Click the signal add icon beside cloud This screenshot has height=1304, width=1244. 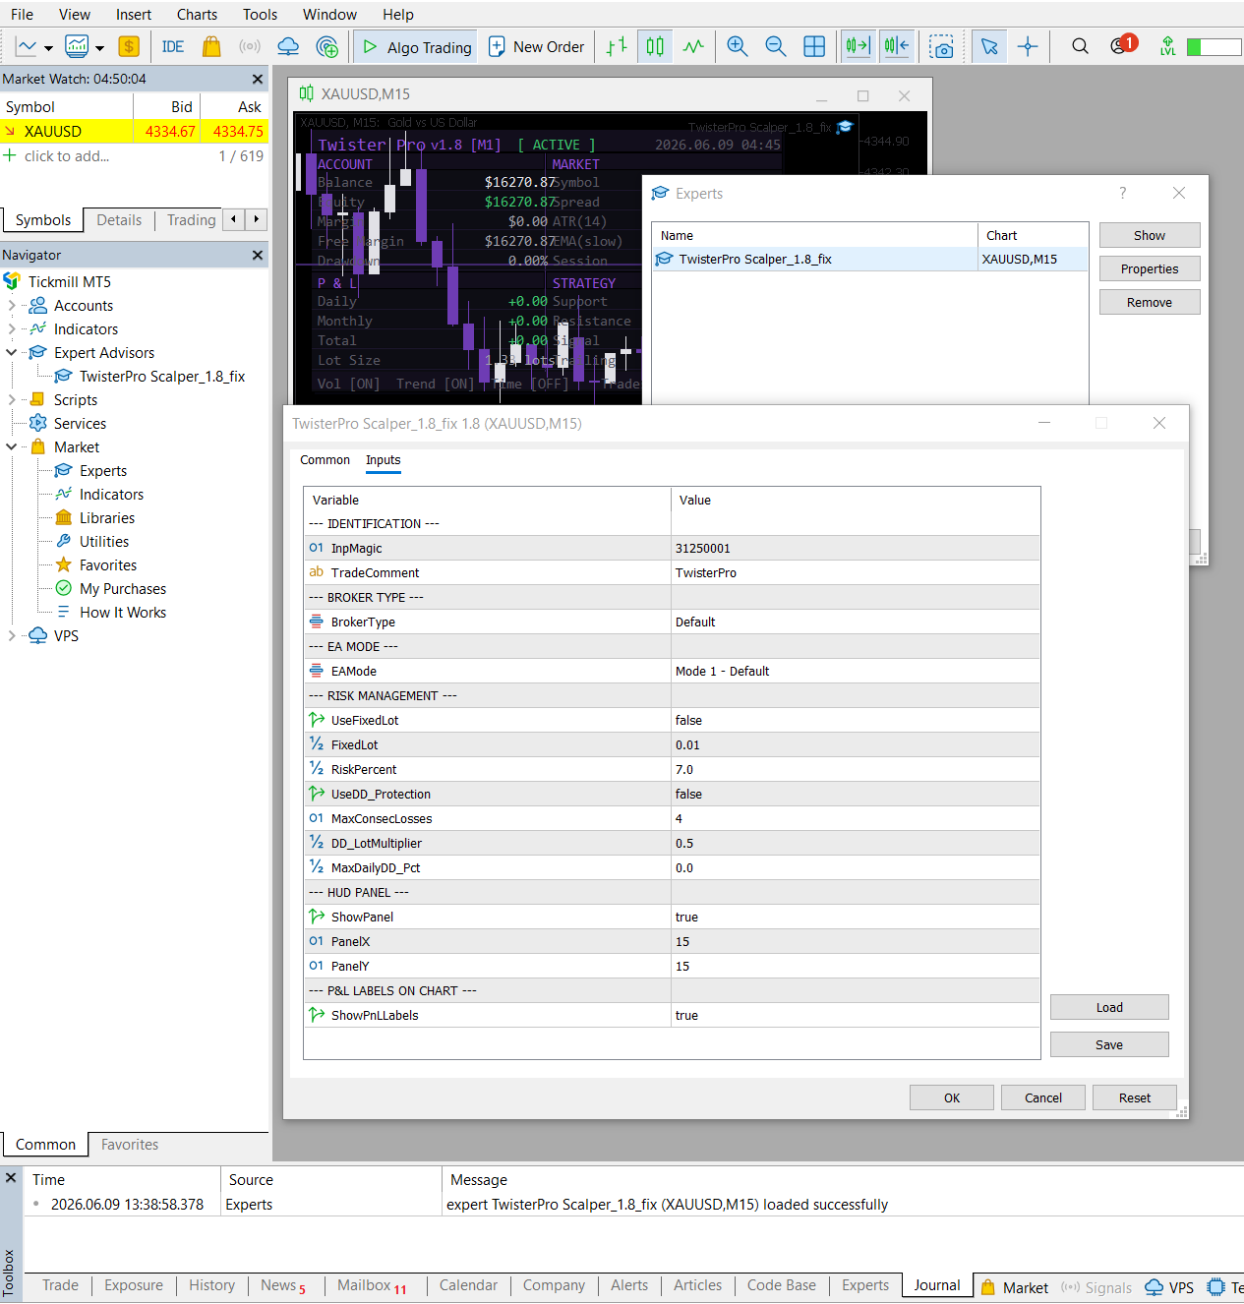pos(327,46)
